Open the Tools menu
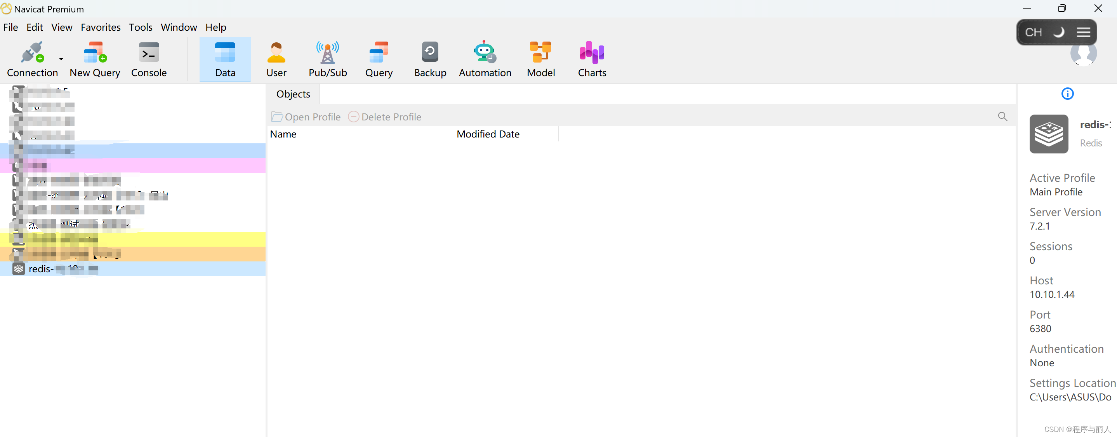Viewport: 1117px width, 437px height. 140,27
